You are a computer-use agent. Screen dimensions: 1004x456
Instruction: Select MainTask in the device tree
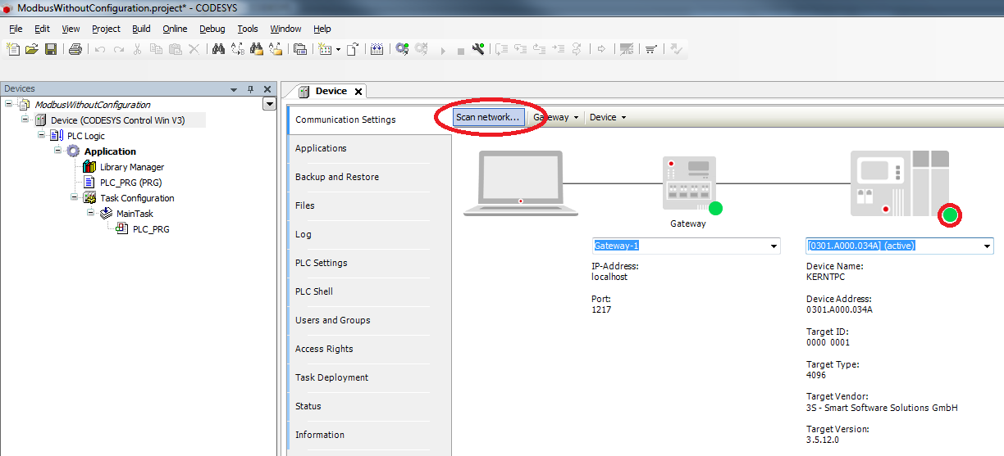[x=135, y=214]
